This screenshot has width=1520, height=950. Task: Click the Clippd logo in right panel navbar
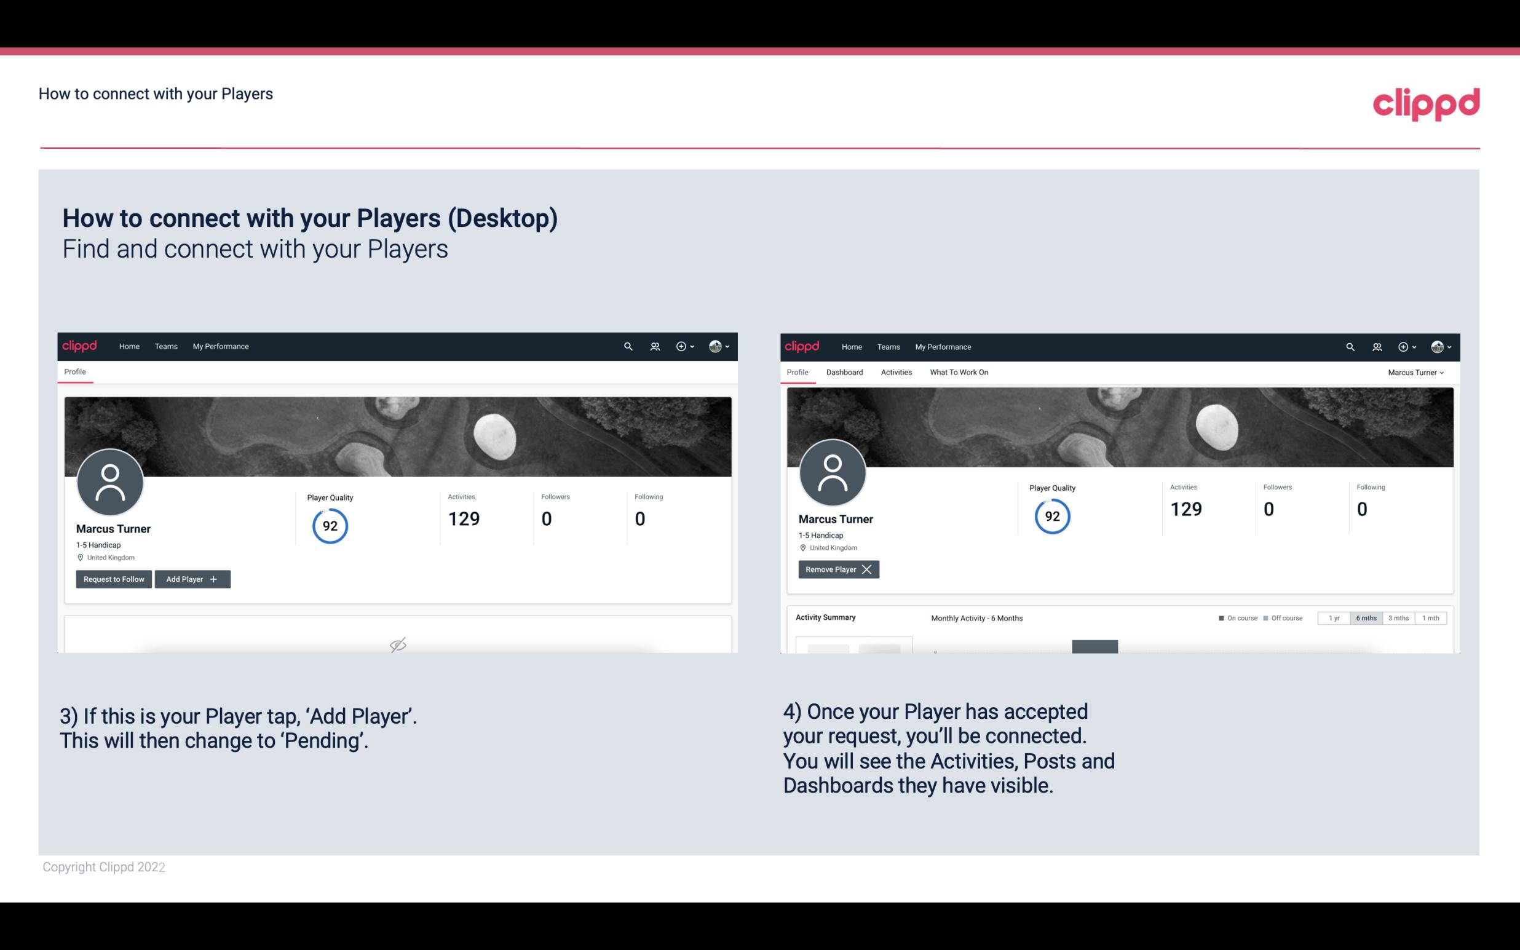pos(803,346)
